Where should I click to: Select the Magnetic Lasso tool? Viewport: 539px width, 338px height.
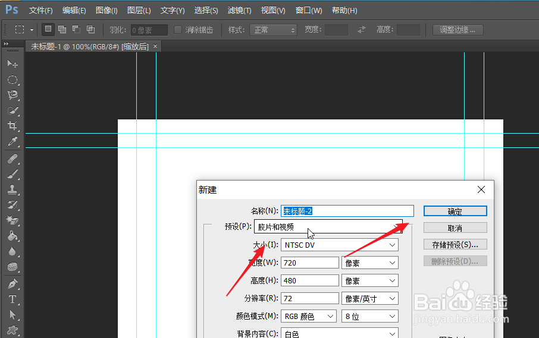(x=12, y=95)
